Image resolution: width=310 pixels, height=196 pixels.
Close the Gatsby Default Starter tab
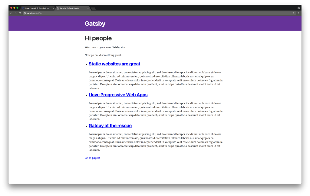(88, 8)
